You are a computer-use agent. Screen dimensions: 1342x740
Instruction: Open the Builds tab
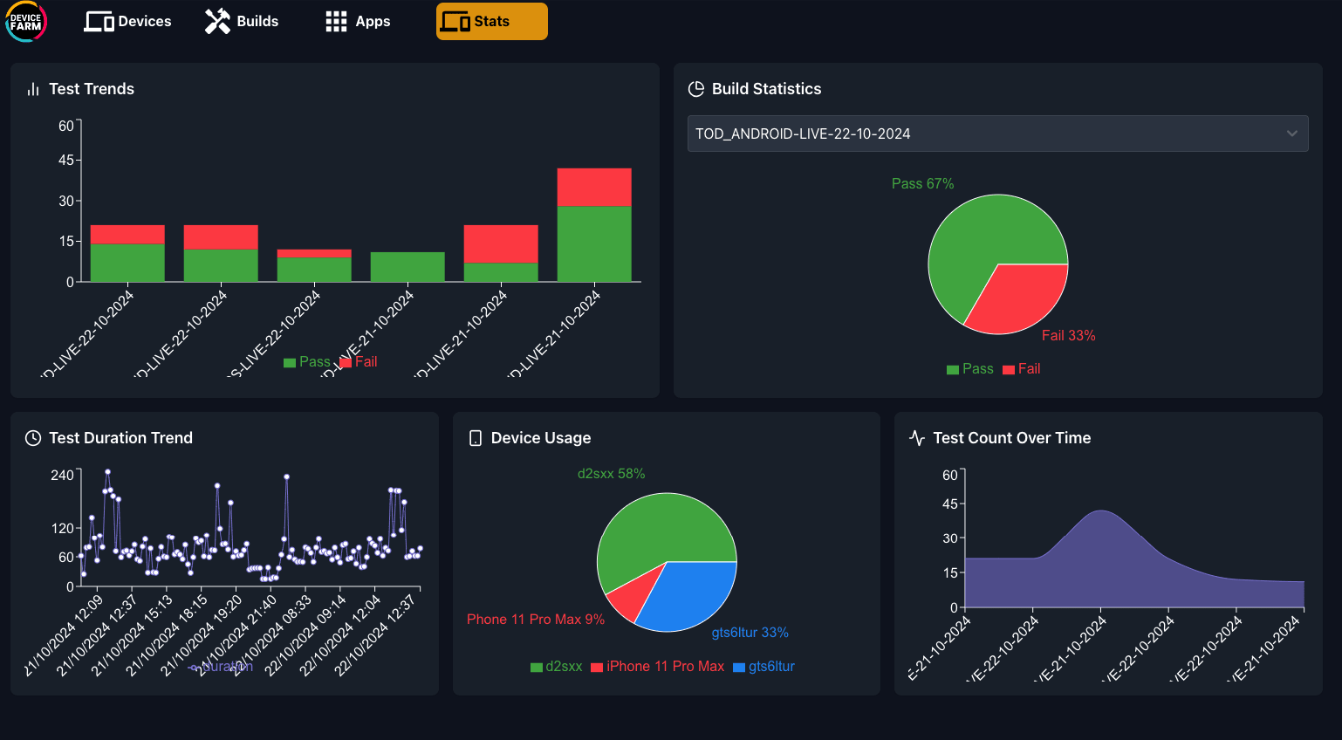[242, 22]
